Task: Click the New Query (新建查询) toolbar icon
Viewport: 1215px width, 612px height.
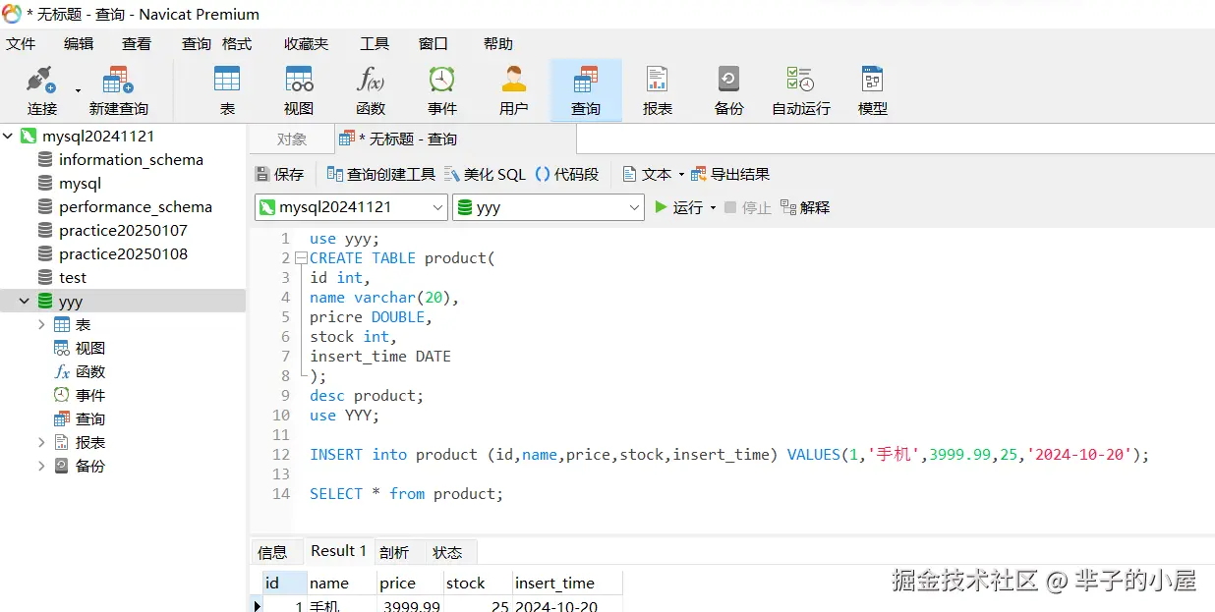Action: coord(118,90)
